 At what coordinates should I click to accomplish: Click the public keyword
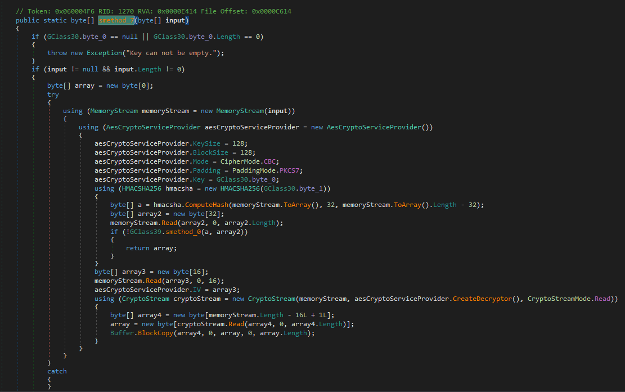28,20
